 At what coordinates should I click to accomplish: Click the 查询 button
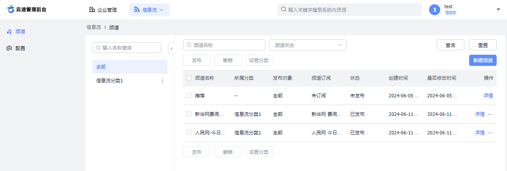[x=451, y=45]
